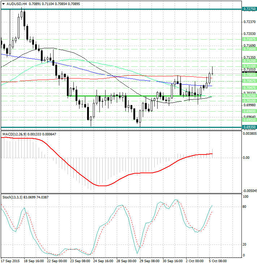This screenshot has height=264, width=257.
Task: Select the 0.71600 green level label
Action: point(249,49)
